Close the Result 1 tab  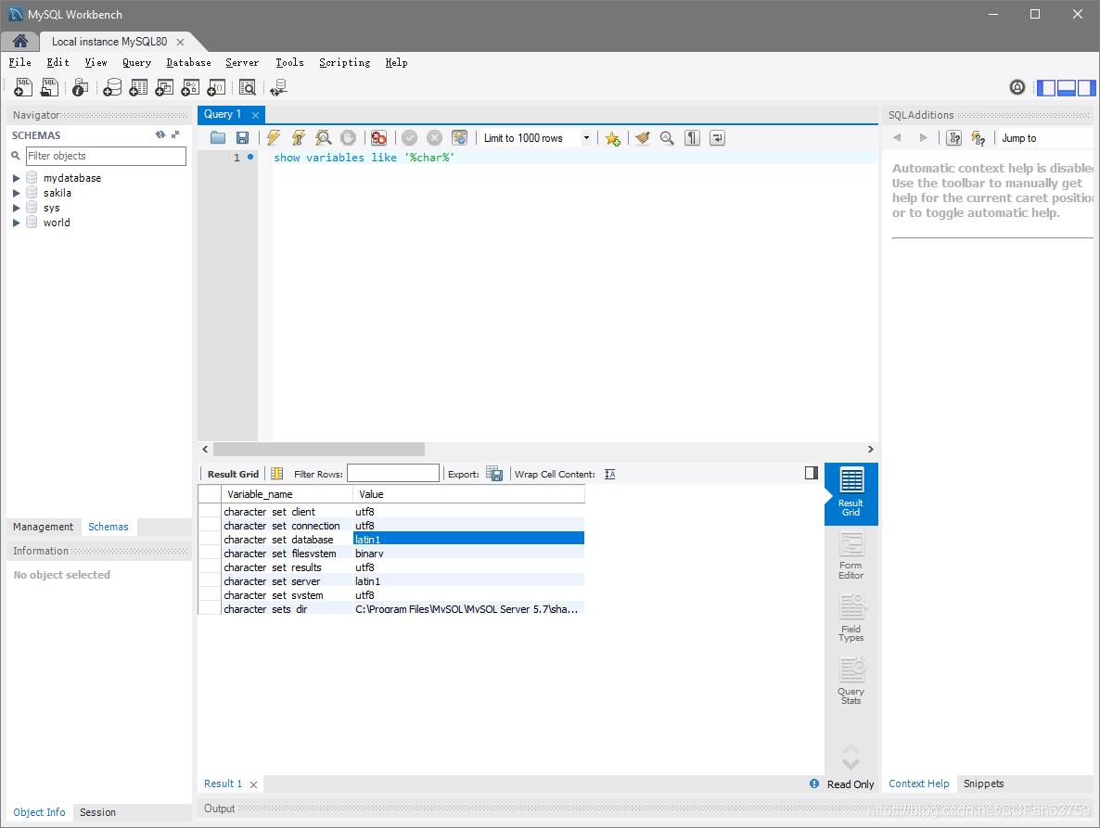click(x=254, y=784)
